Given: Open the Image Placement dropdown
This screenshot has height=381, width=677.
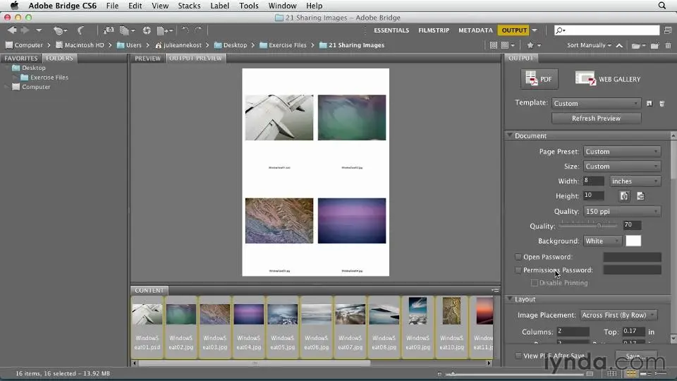Looking at the screenshot, I should pyautogui.click(x=618, y=315).
